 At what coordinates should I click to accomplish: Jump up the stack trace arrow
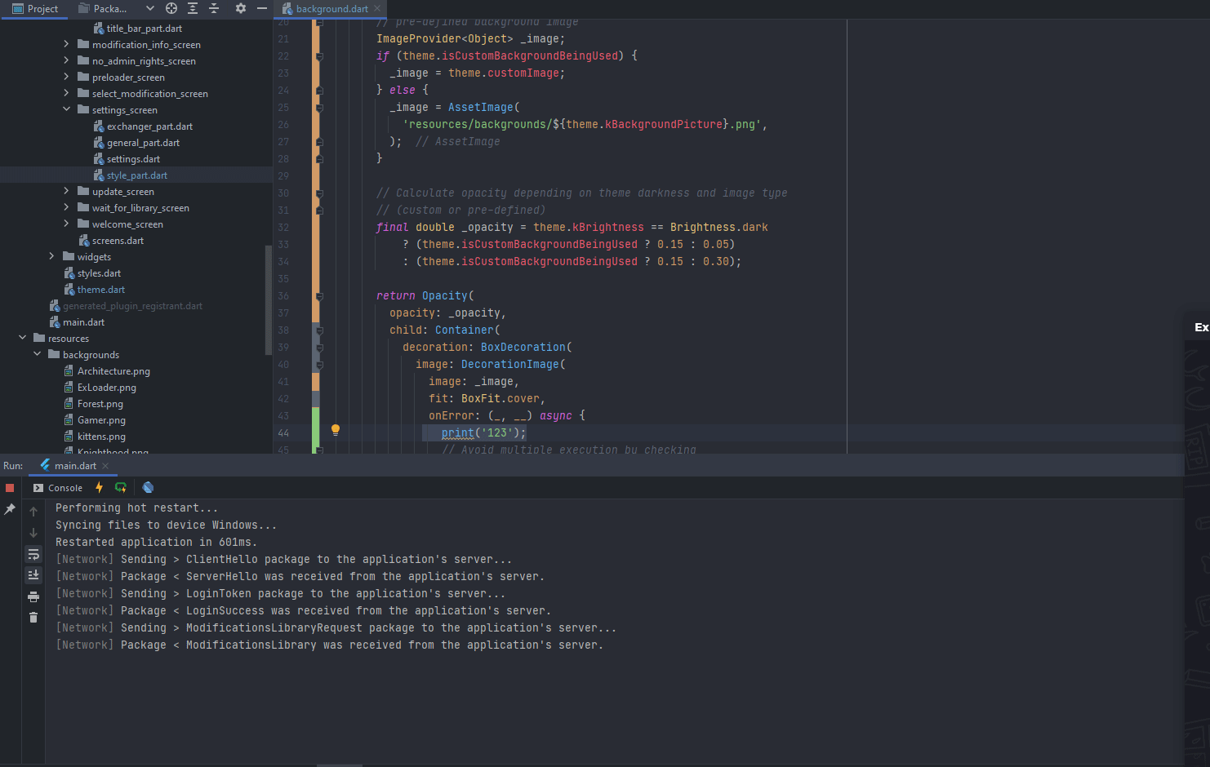click(33, 512)
